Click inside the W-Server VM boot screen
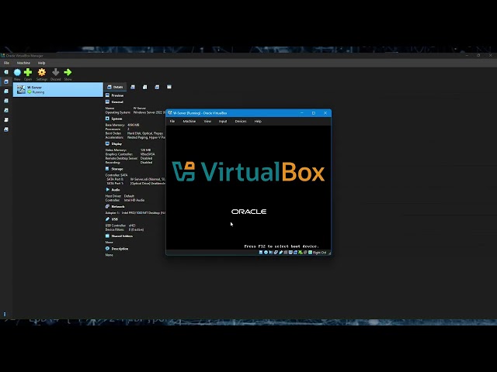The height and width of the screenshot is (372, 497). tap(248, 188)
